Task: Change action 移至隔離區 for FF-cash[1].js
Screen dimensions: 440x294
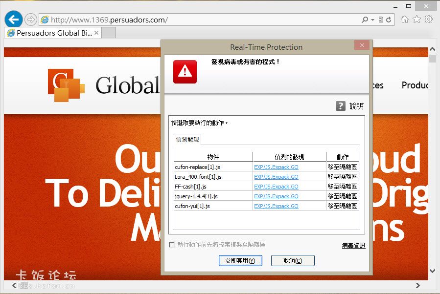Action: click(342, 187)
